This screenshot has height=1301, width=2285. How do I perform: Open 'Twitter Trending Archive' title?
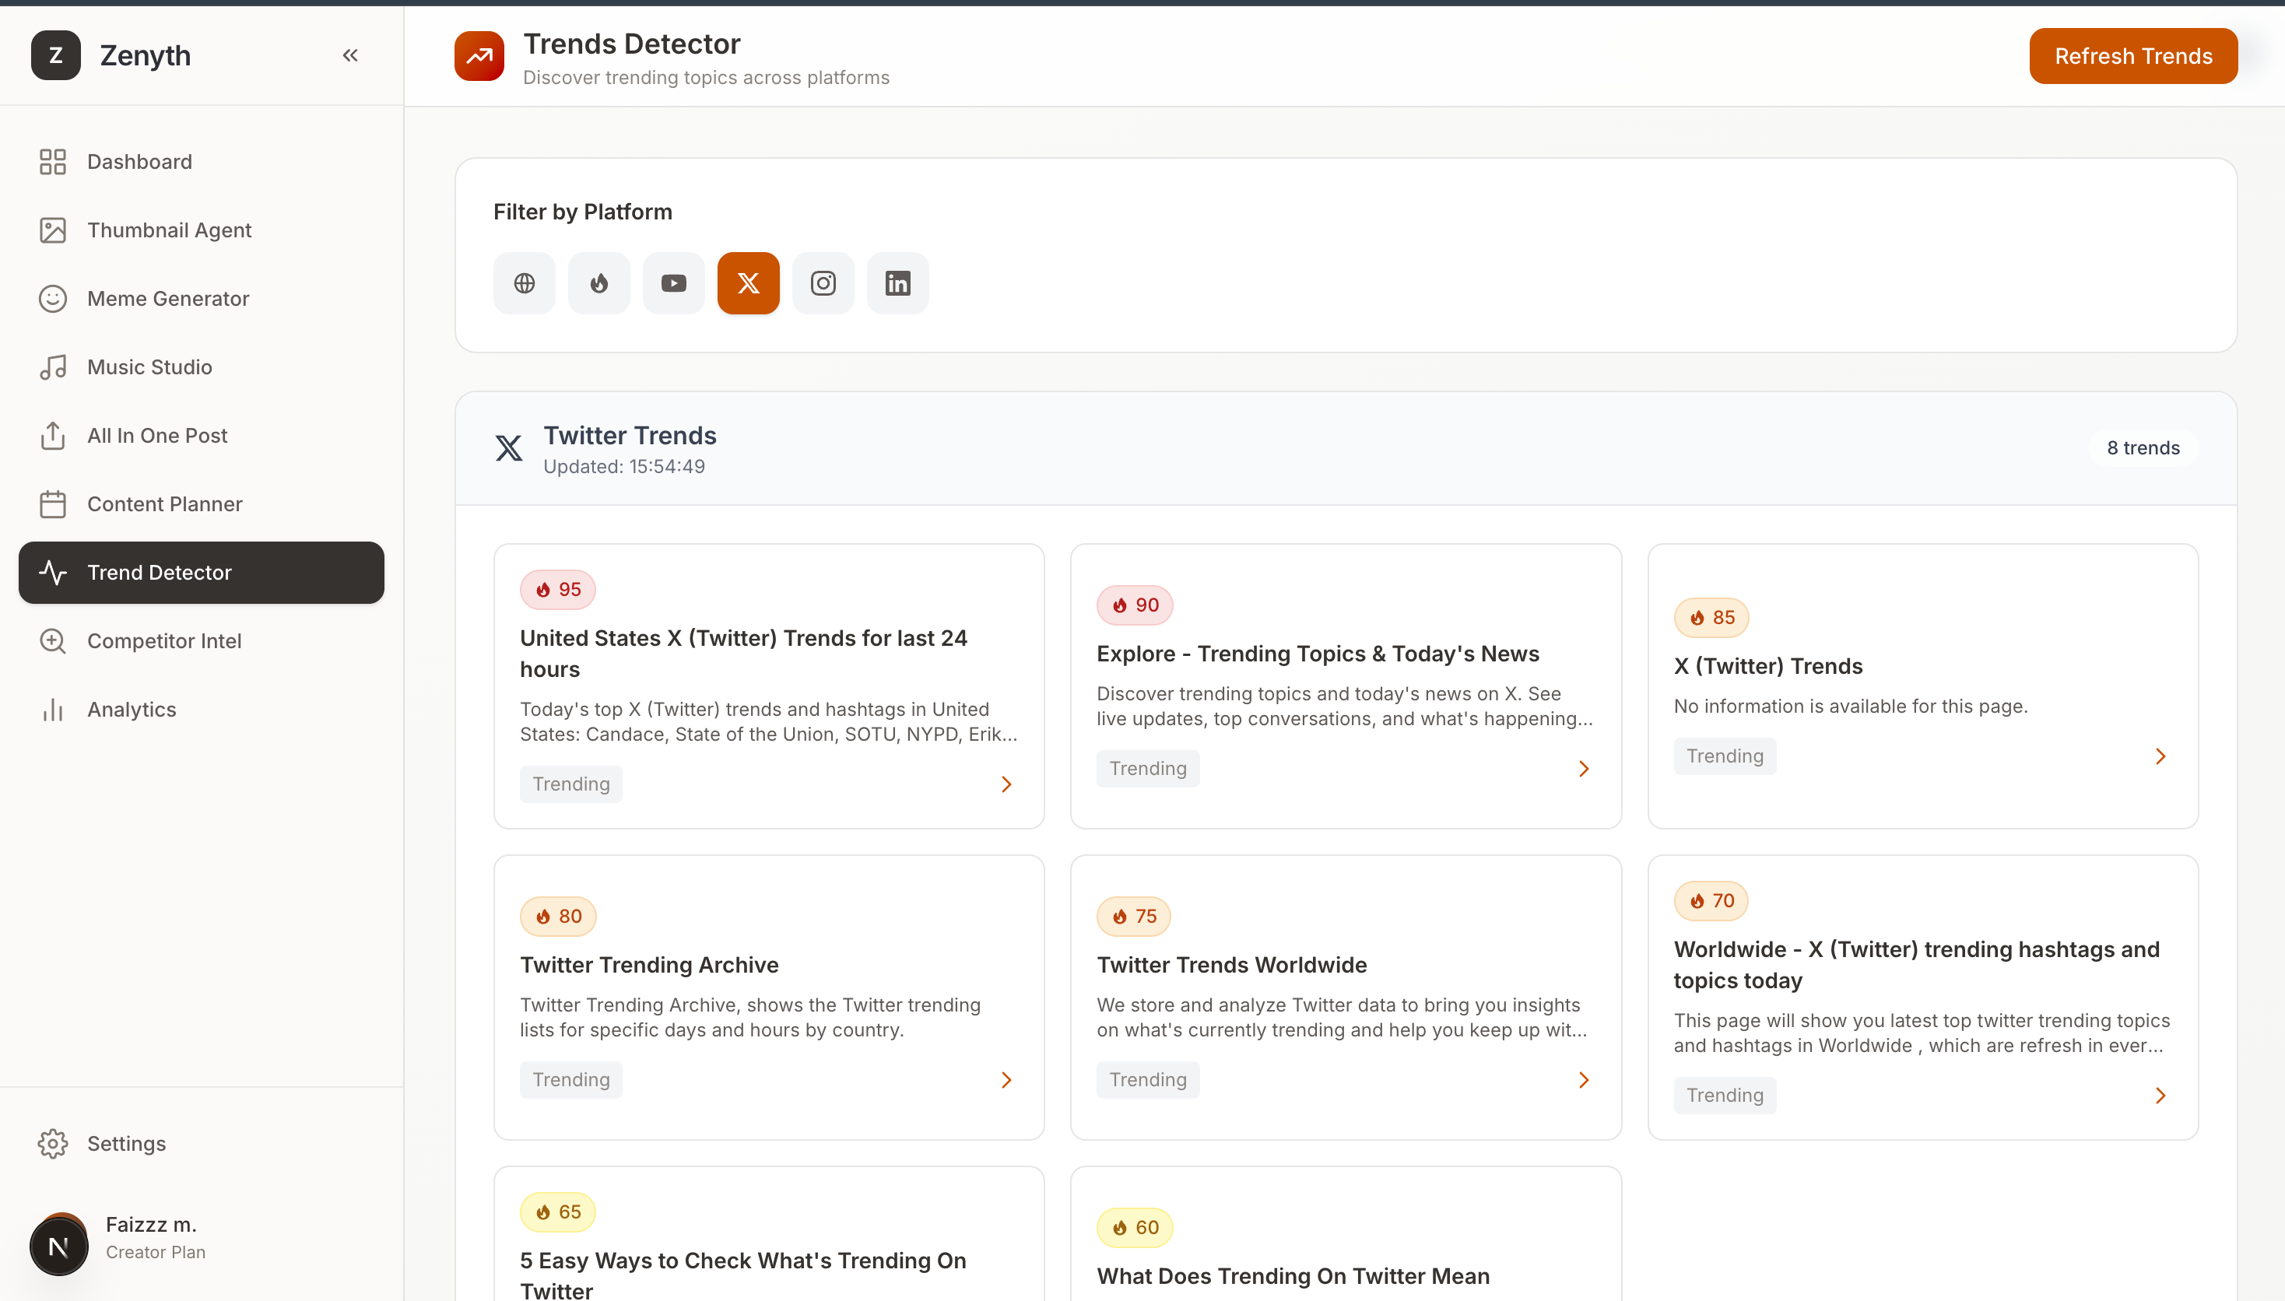[650, 965]
